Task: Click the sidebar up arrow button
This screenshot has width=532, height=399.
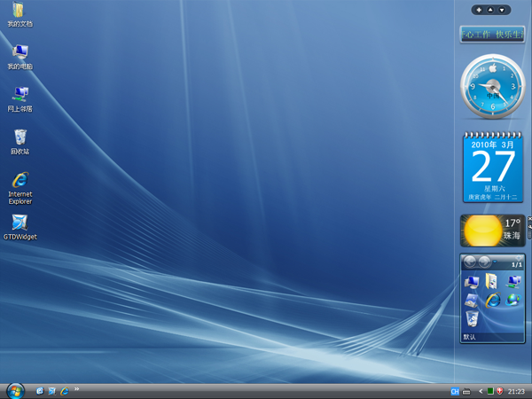Action: pyautogui.click(x=491, y=10)
